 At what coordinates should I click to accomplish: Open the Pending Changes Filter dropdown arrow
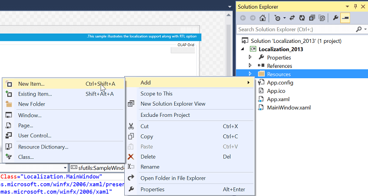pos(285,18)
